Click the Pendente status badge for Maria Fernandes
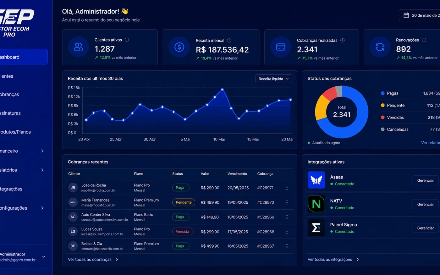 (x=184, y=202)
